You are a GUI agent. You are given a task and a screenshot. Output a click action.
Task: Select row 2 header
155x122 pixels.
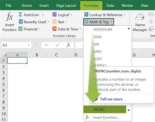click(x=4, y=66)
